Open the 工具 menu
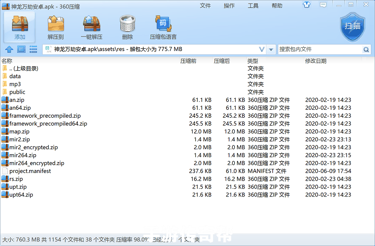 (x=253, y=6)
